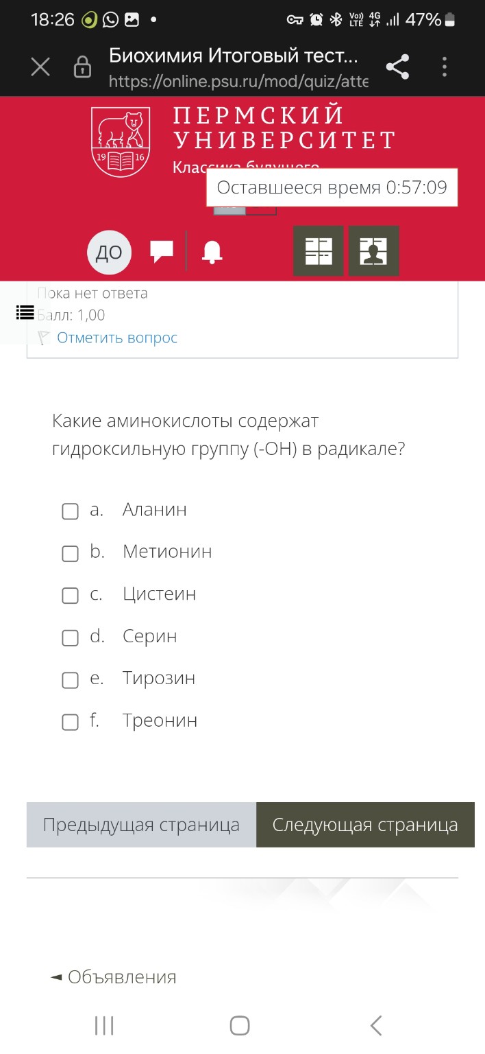485x1054 pixels.
Task: Open the quiz navigation list icon on the left
Action: (x=25, y=313)
